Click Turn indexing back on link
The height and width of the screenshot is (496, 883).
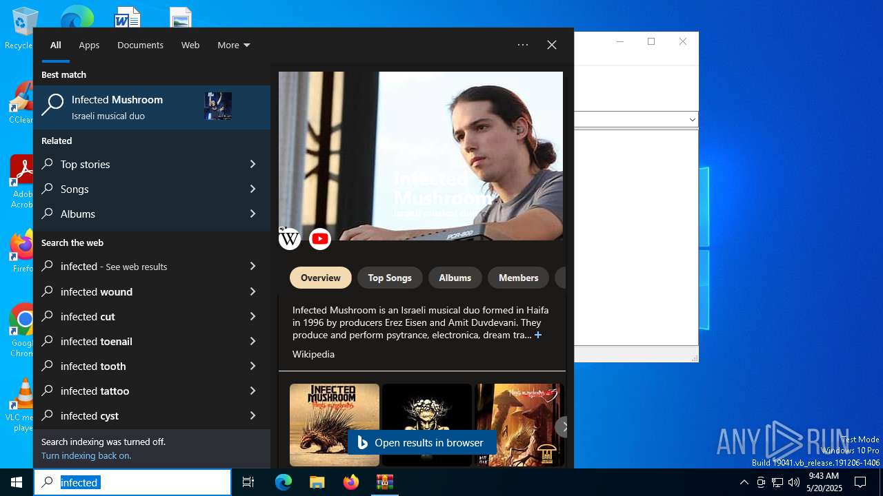click(x=86, y=455)
